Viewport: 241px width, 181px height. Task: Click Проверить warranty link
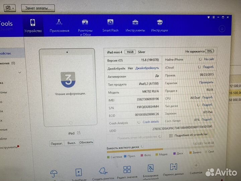click(x=206, y=82)
